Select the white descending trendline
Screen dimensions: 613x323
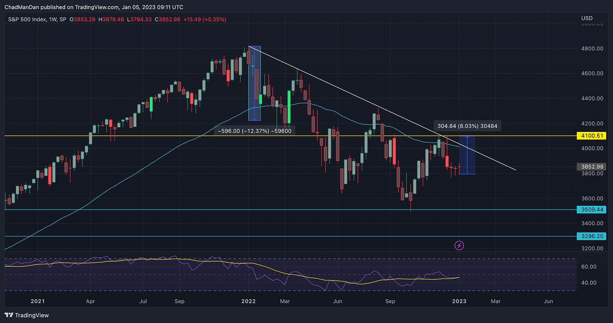coord(382,108)
